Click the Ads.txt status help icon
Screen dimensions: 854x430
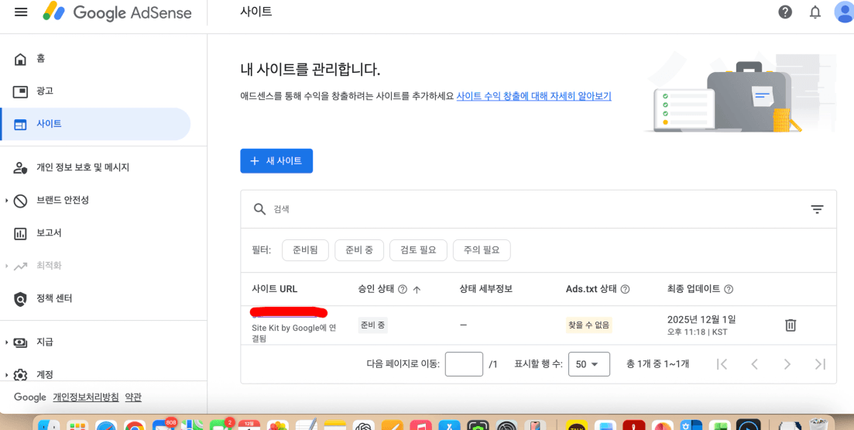tap(625, 290)
